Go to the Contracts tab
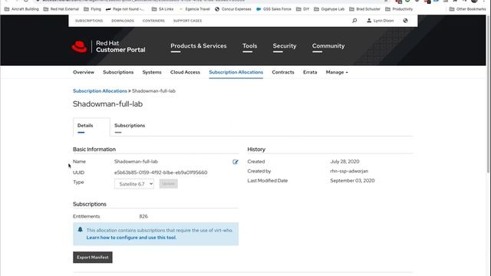491x276 pixels. (283, 72)
